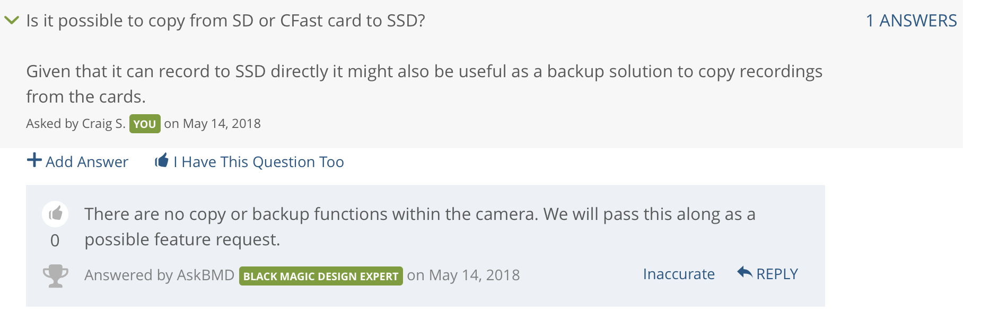Image resolution: width=981 pixels, height=313 pixels.
Task: Collapse the question with green chevron
Action: click(12, 21)
